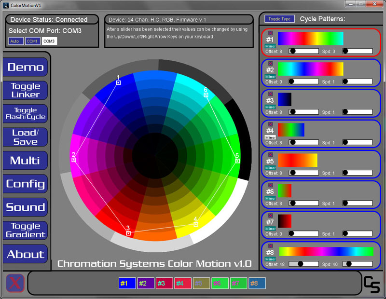Click the #5 color slot at bottom
Image resolution: width=386 pixels, height=299 pixels.
click(201, 283)
